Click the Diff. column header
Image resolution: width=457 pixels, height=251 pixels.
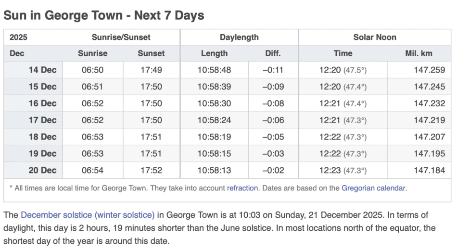pos(273,53)
